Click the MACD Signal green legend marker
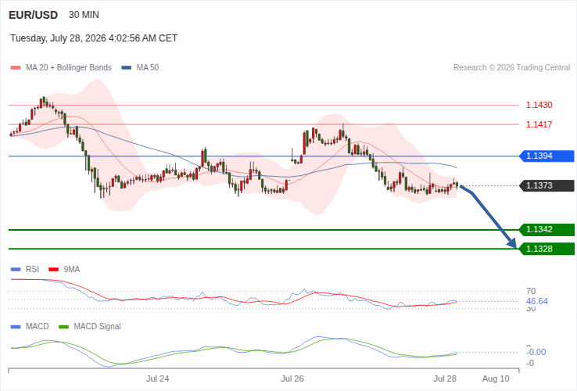The width and height of the screenshot is (577, 391). coord(63,327)
